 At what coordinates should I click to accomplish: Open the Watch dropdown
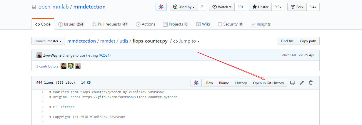coord(222,7)
